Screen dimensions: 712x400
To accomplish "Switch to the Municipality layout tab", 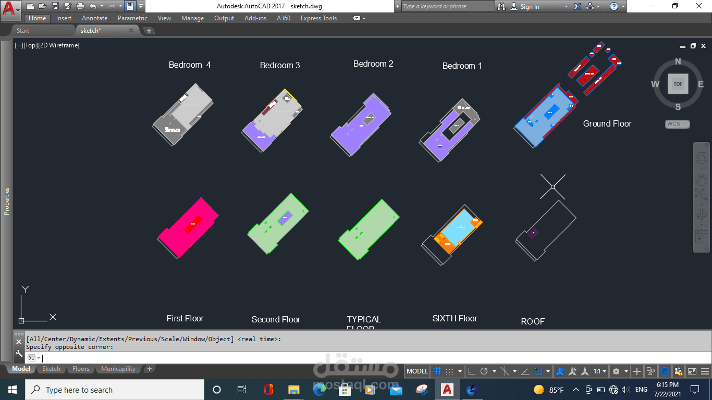I will tap(118, 369).
